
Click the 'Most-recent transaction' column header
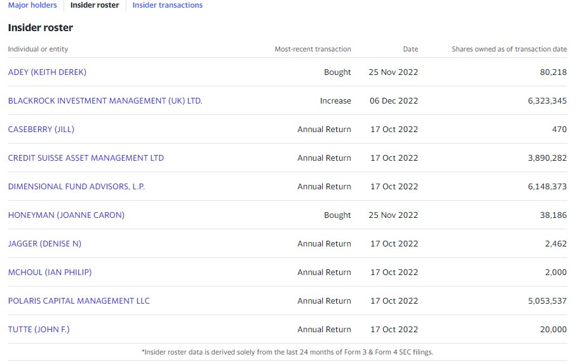coord(313,49)
